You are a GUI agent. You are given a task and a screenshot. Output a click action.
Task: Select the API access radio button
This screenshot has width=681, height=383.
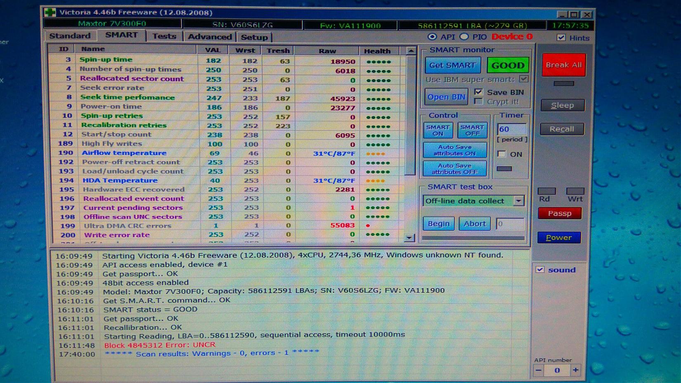pos(432,37)
